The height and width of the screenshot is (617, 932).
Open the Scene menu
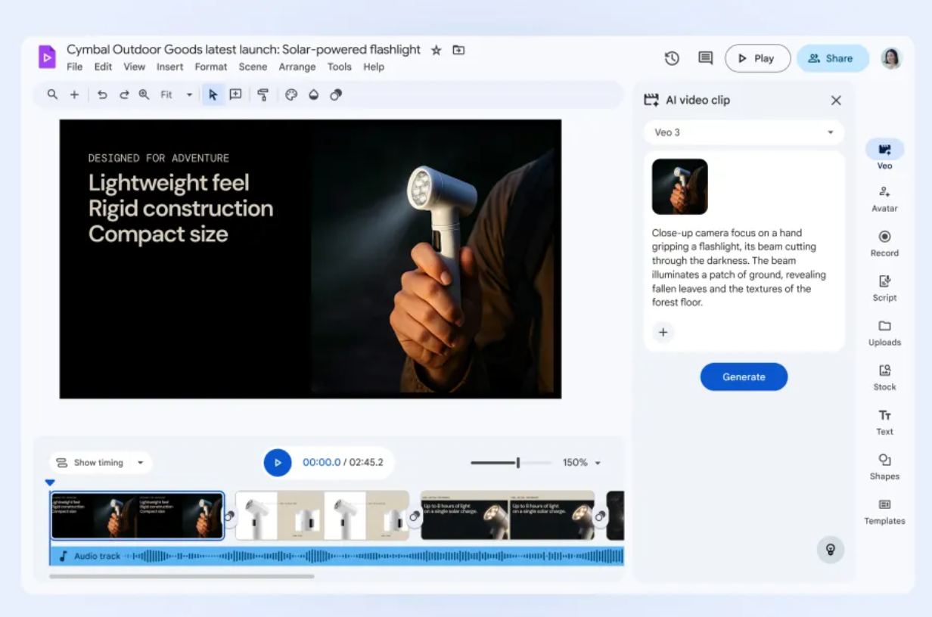pos(253,67)
